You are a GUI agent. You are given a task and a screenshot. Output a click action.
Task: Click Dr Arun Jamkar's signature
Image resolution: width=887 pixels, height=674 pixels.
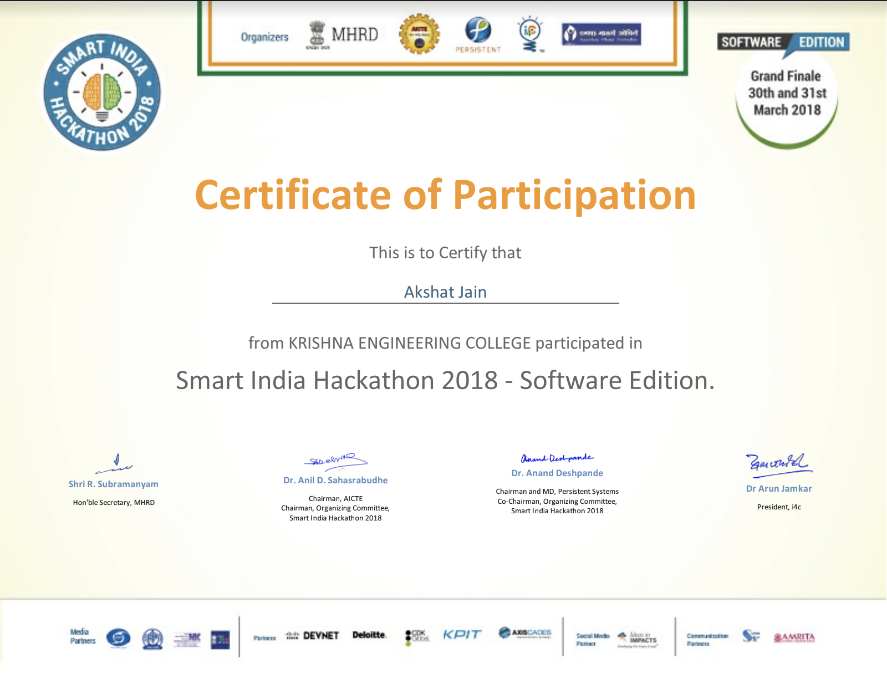(x=778, y=464)
